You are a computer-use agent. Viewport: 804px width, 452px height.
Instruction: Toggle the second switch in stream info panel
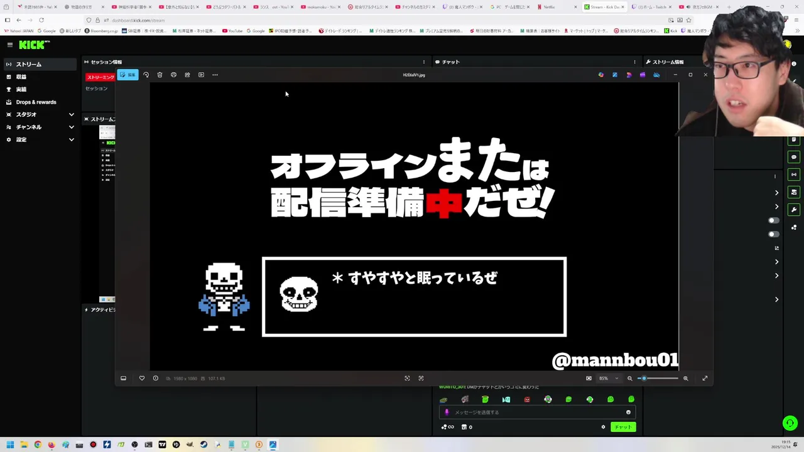tap(774, 234)
